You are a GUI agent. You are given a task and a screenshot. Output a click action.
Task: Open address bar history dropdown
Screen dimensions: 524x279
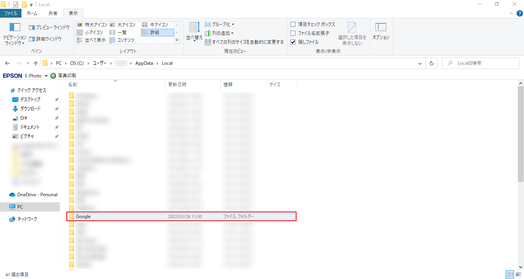421,63
